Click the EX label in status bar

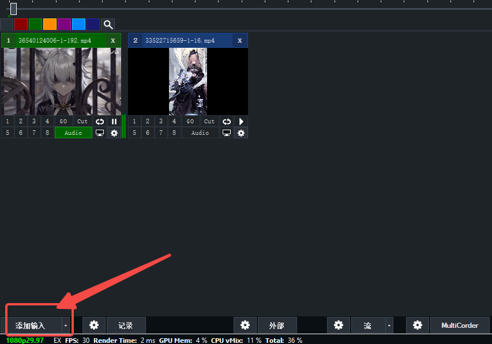[x=58, y=340]
